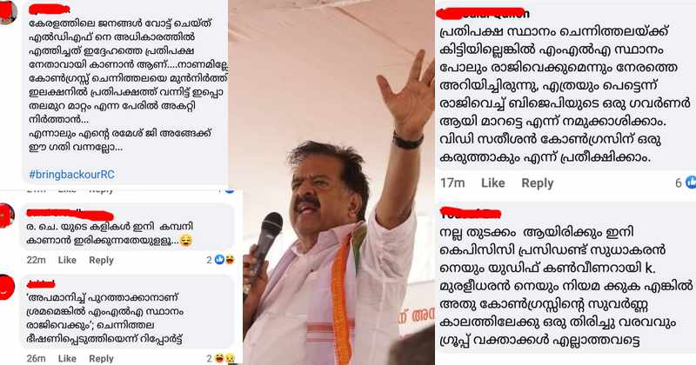Viewport: 696px width, 365px height.
Task: Click the 26m comment timestamp
Action: pyautogui.click(x=36, y=358)
